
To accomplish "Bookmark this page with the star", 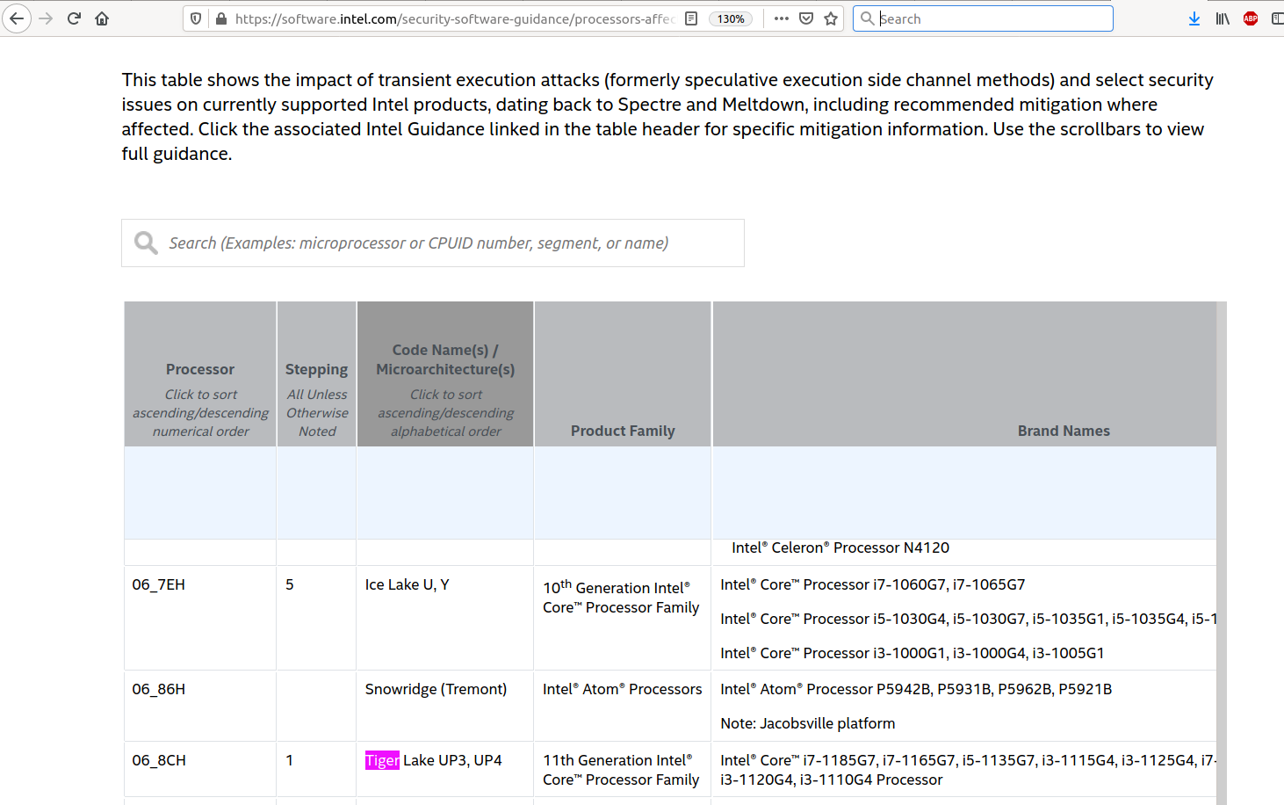I will click(831, 18).
